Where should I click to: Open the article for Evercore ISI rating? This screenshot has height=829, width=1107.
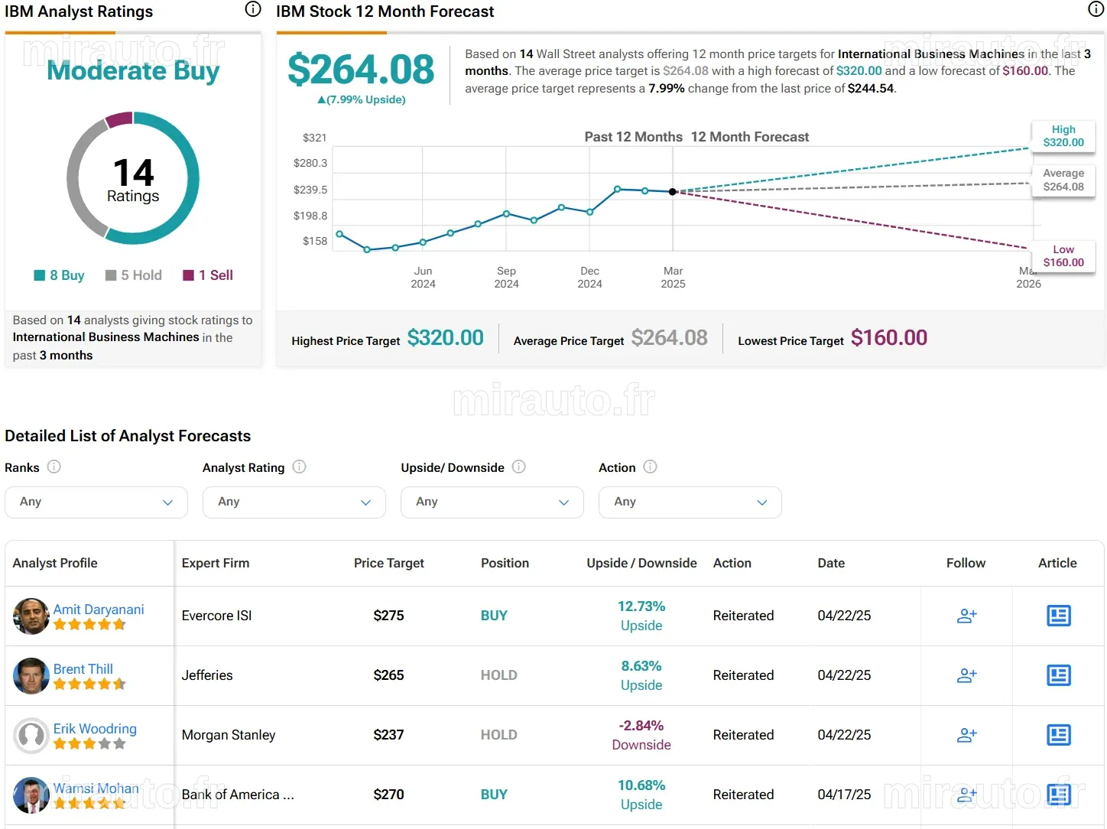point(1058,616)
